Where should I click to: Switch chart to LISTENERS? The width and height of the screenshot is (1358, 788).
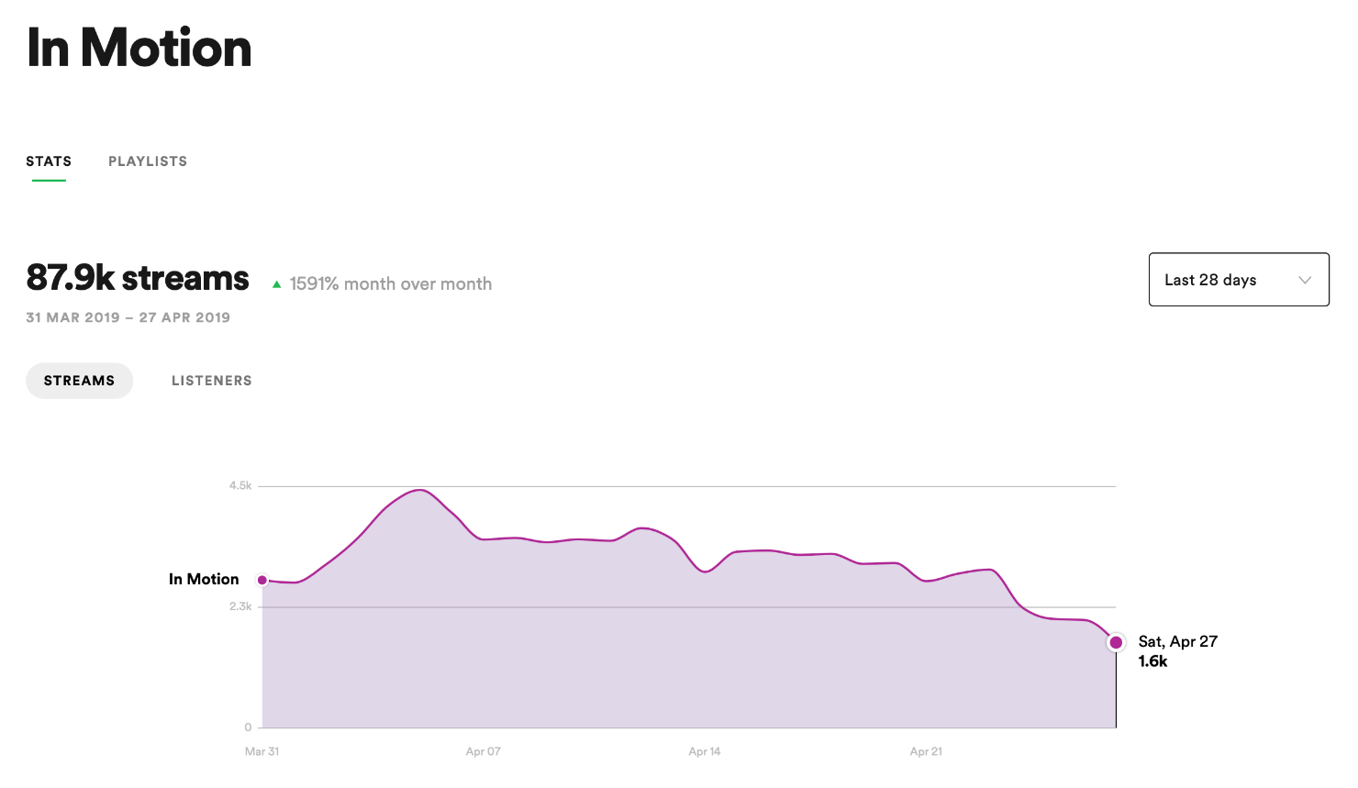(x=211, y=381)
